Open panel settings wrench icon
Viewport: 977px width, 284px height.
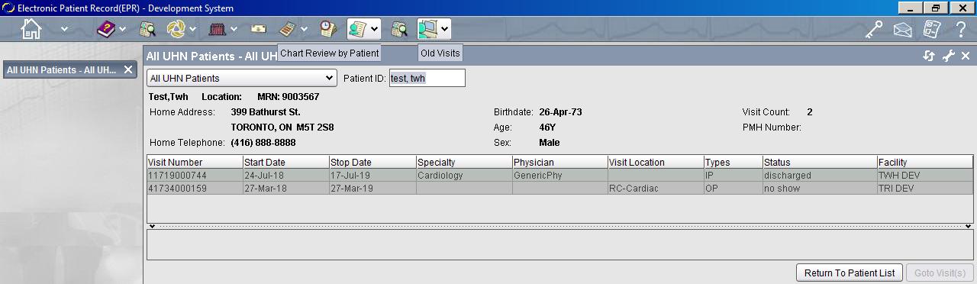pyautogui.click(x=949, y=56)
